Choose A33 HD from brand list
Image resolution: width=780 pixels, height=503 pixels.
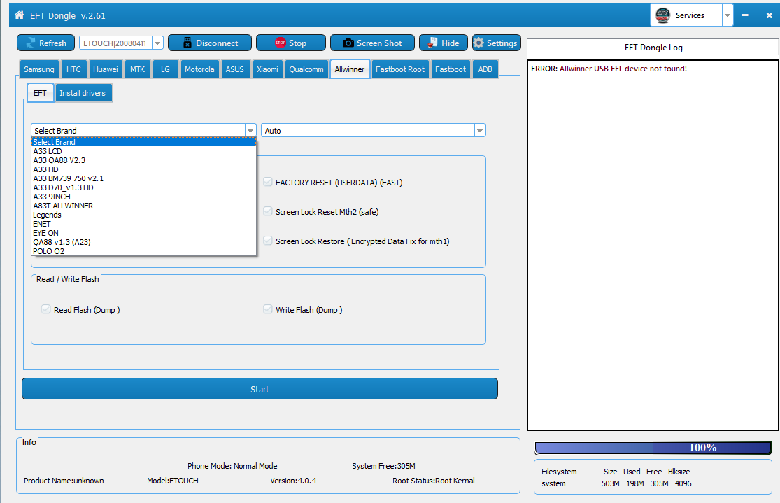143,169
